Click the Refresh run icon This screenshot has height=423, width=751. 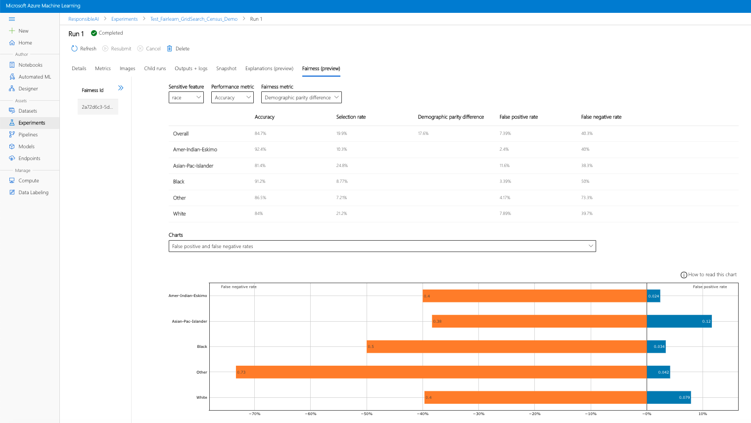click(x=75, y=48)
